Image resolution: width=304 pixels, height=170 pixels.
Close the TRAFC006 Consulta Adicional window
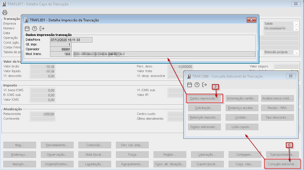tap(291, 76)
